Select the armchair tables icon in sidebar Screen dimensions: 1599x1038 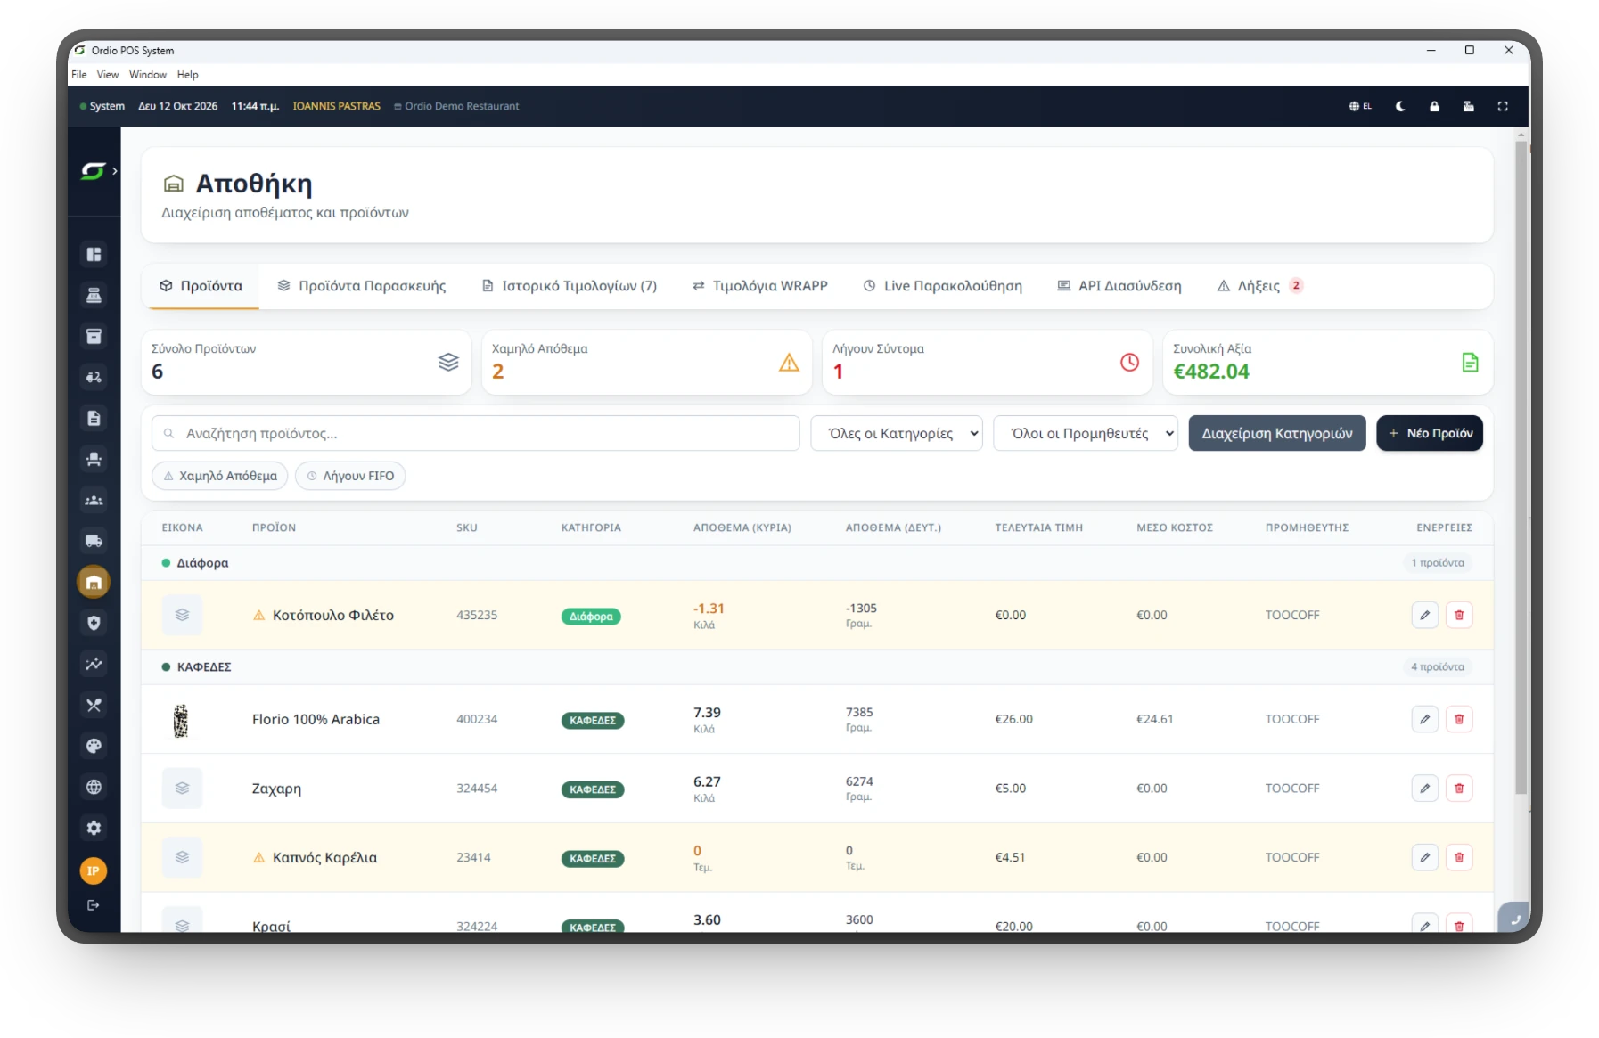point(94,460)
